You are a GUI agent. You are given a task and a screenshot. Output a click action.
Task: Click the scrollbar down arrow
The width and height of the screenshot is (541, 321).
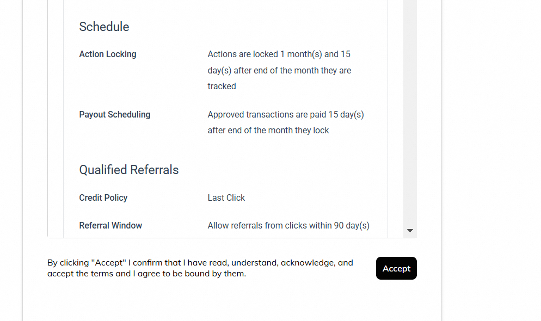coord(410,231)
